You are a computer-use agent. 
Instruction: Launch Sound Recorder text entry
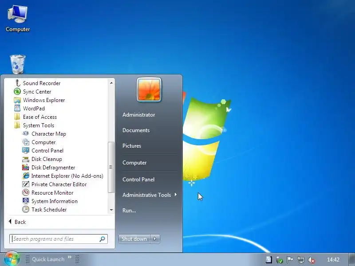tap(42, 83)
